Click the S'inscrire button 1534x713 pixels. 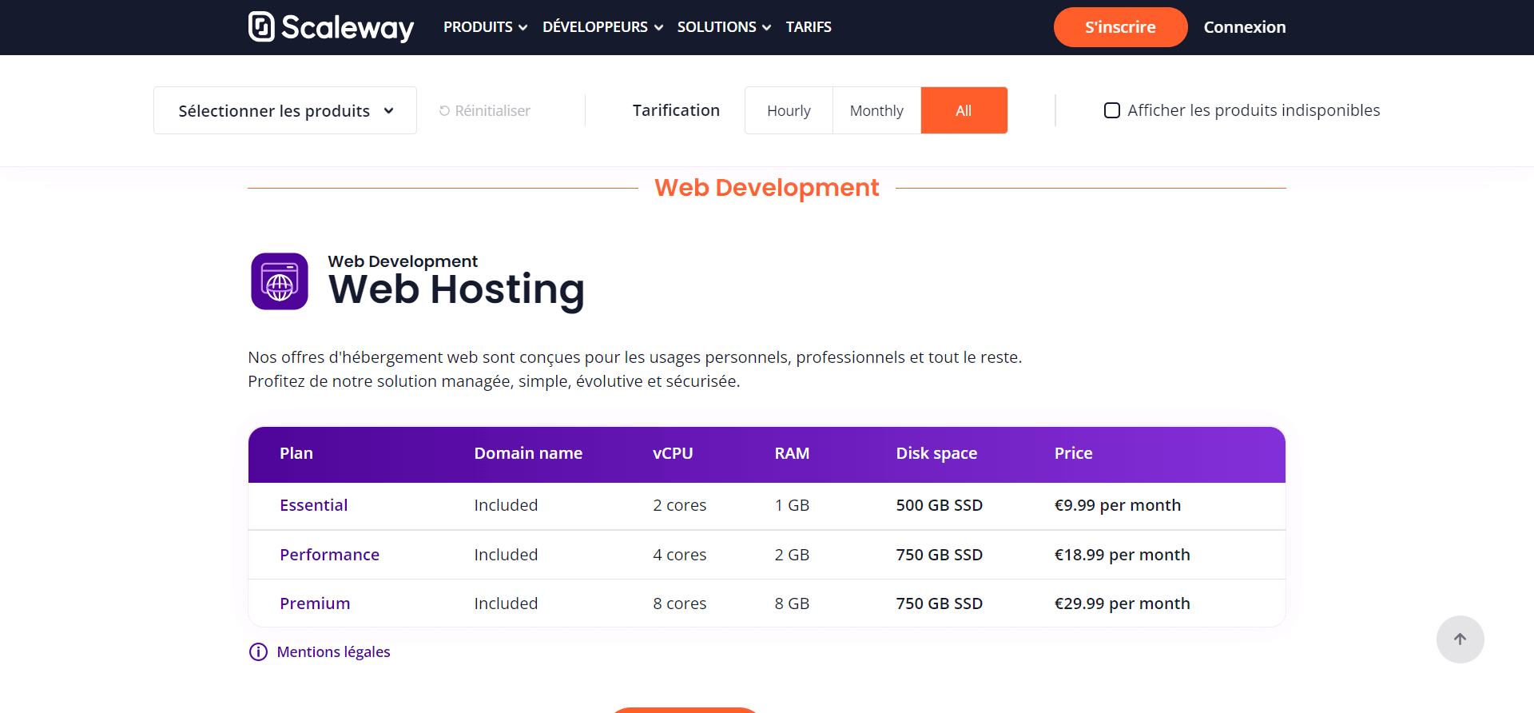click(1120, 27)
